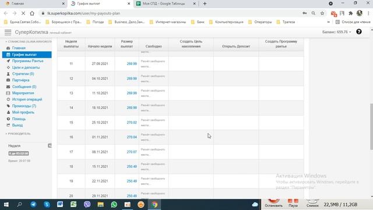Open Сообщения (0) in the sidebar
The image size is (373, 210).
pos(24,87)
